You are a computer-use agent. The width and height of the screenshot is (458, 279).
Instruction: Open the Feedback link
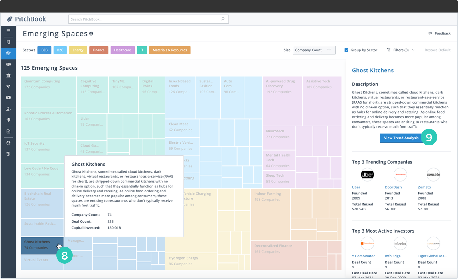[439, 34]
